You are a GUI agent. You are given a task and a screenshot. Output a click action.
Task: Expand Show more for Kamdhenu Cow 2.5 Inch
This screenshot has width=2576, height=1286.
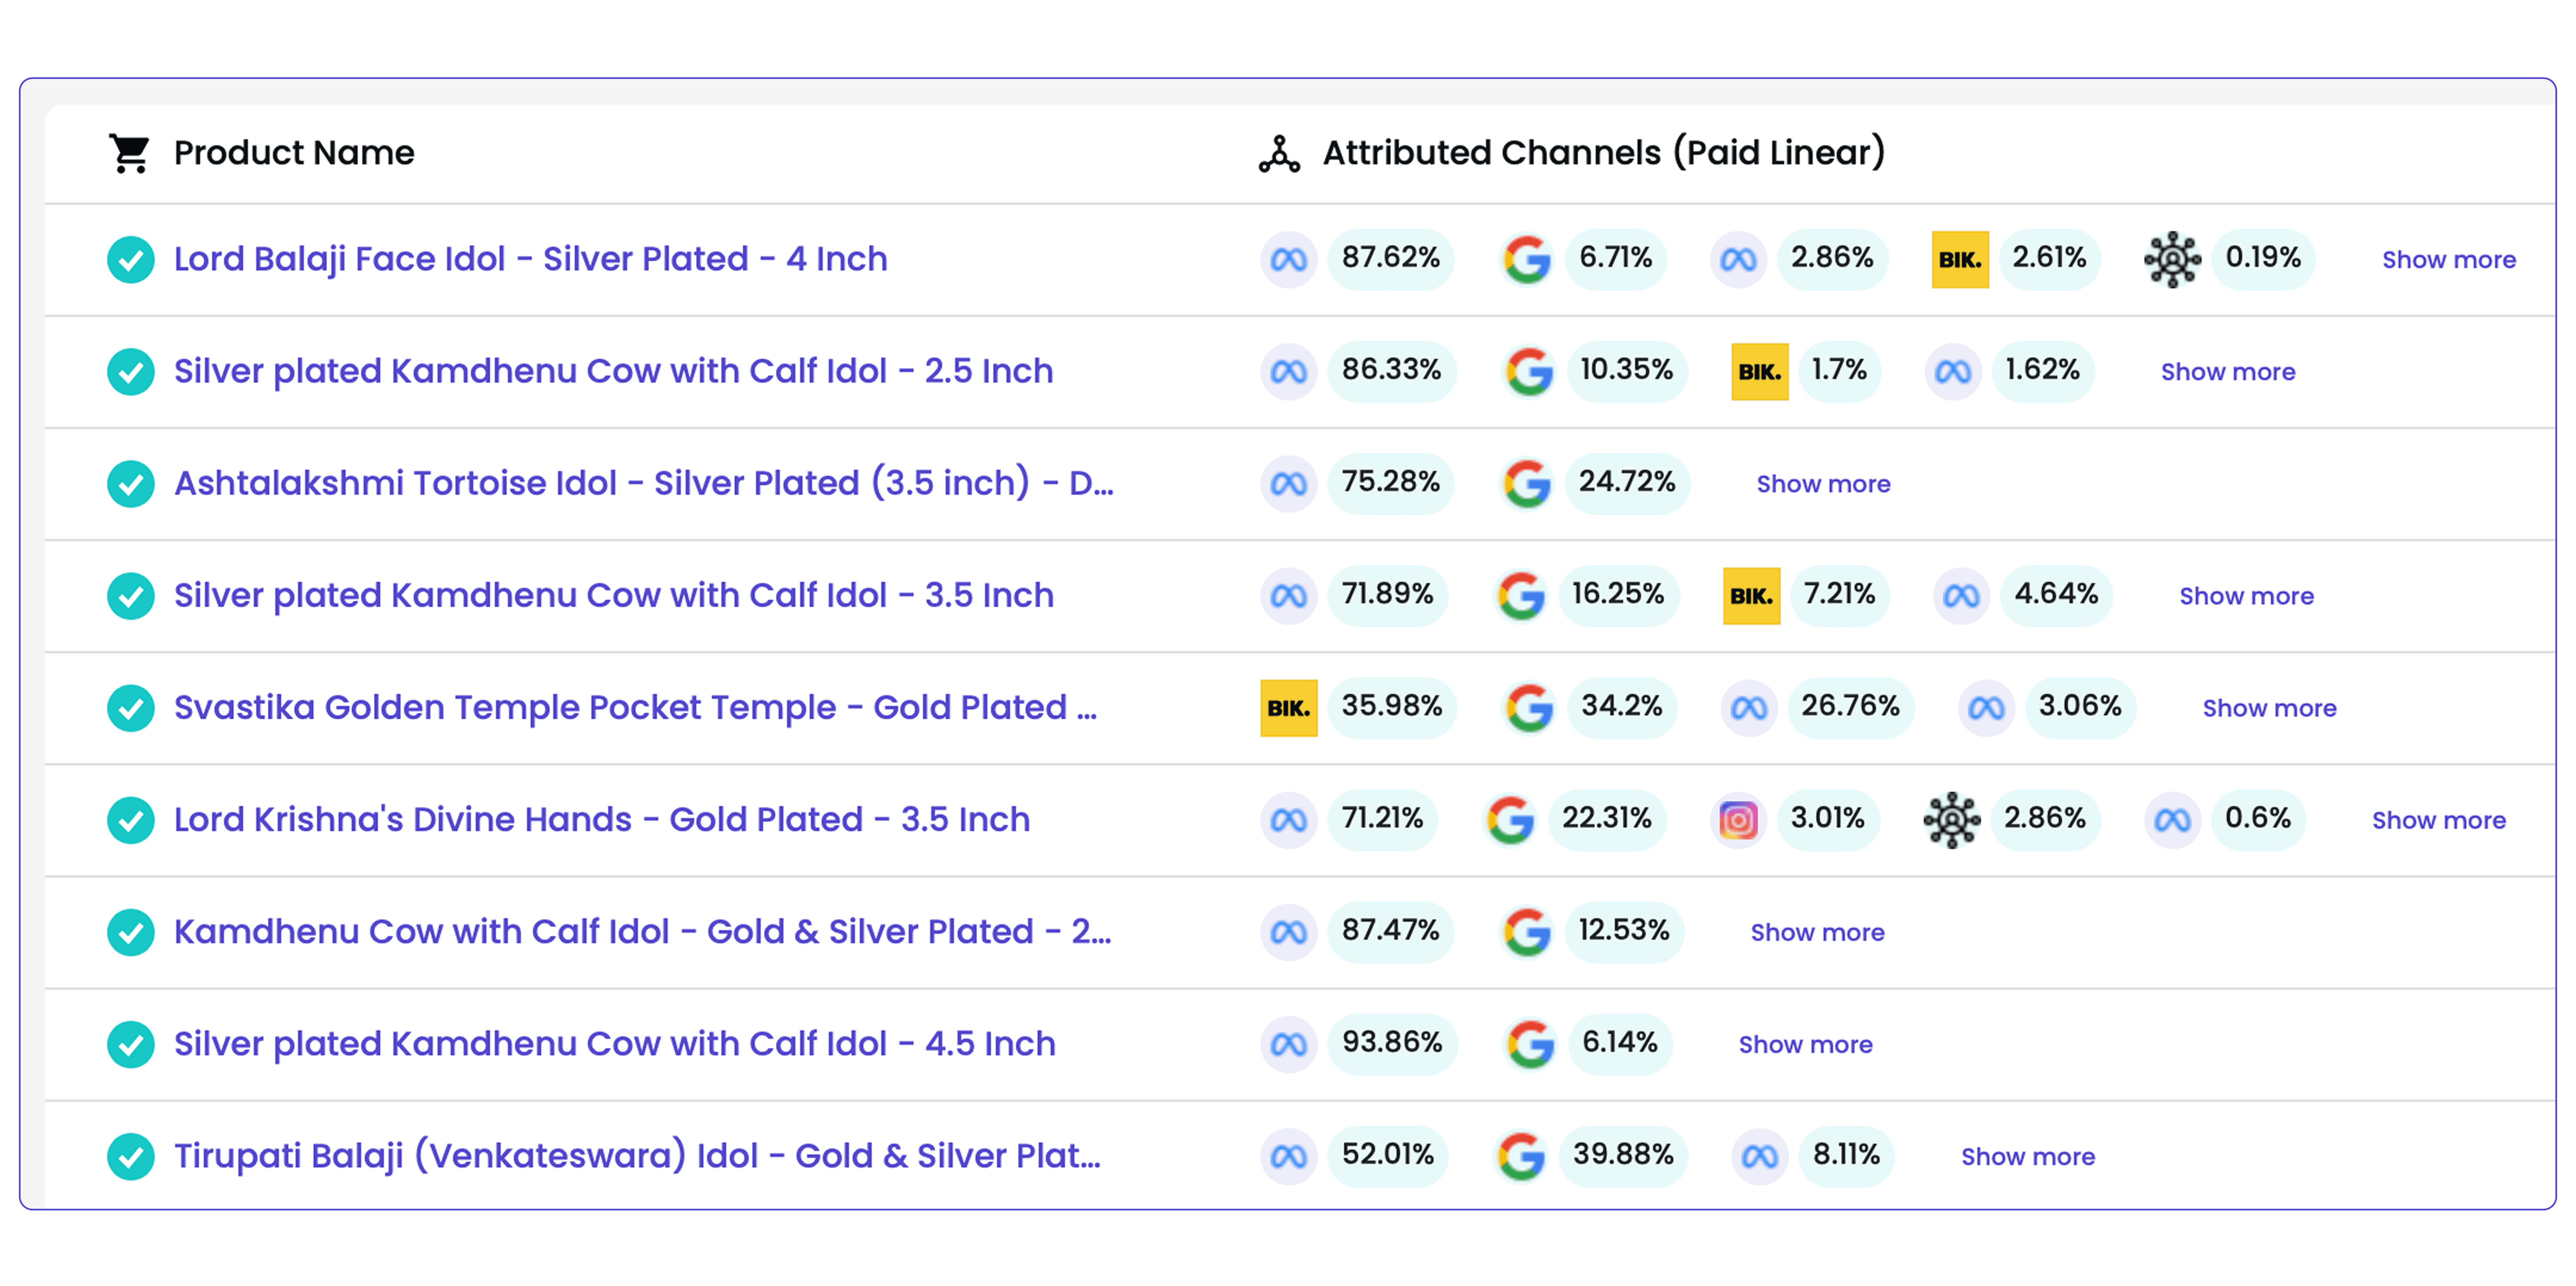pyautogui.click(x=2227, y=372)
